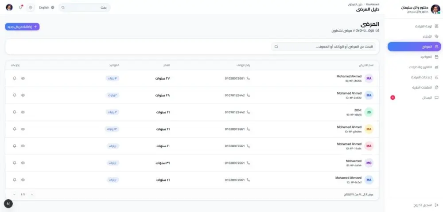The image size is (443, 212).
Task: Click phone icon in Mohaamed row
Action: (249, 163)
